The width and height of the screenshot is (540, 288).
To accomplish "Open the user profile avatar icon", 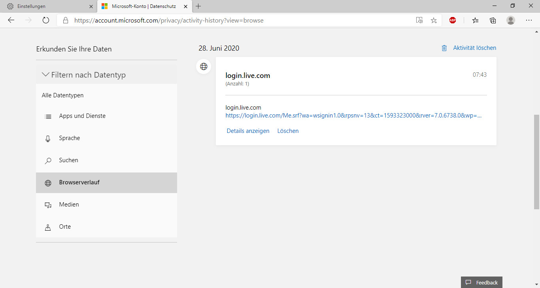I will [x=511, y=20].
